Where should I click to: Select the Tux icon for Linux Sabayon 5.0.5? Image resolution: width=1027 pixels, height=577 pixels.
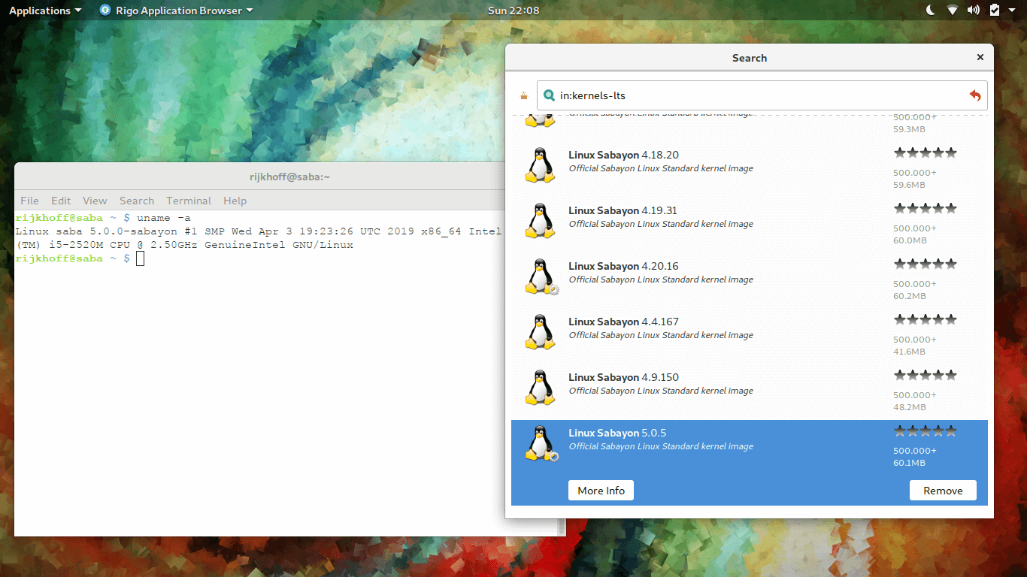point(540,443)
